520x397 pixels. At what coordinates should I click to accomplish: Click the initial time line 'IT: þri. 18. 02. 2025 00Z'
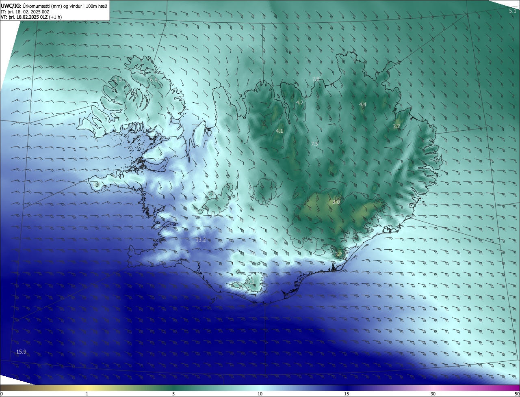tap(25, 12)
